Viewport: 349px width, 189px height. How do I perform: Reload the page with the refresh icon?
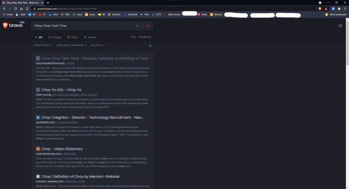(x=16, y=9)
